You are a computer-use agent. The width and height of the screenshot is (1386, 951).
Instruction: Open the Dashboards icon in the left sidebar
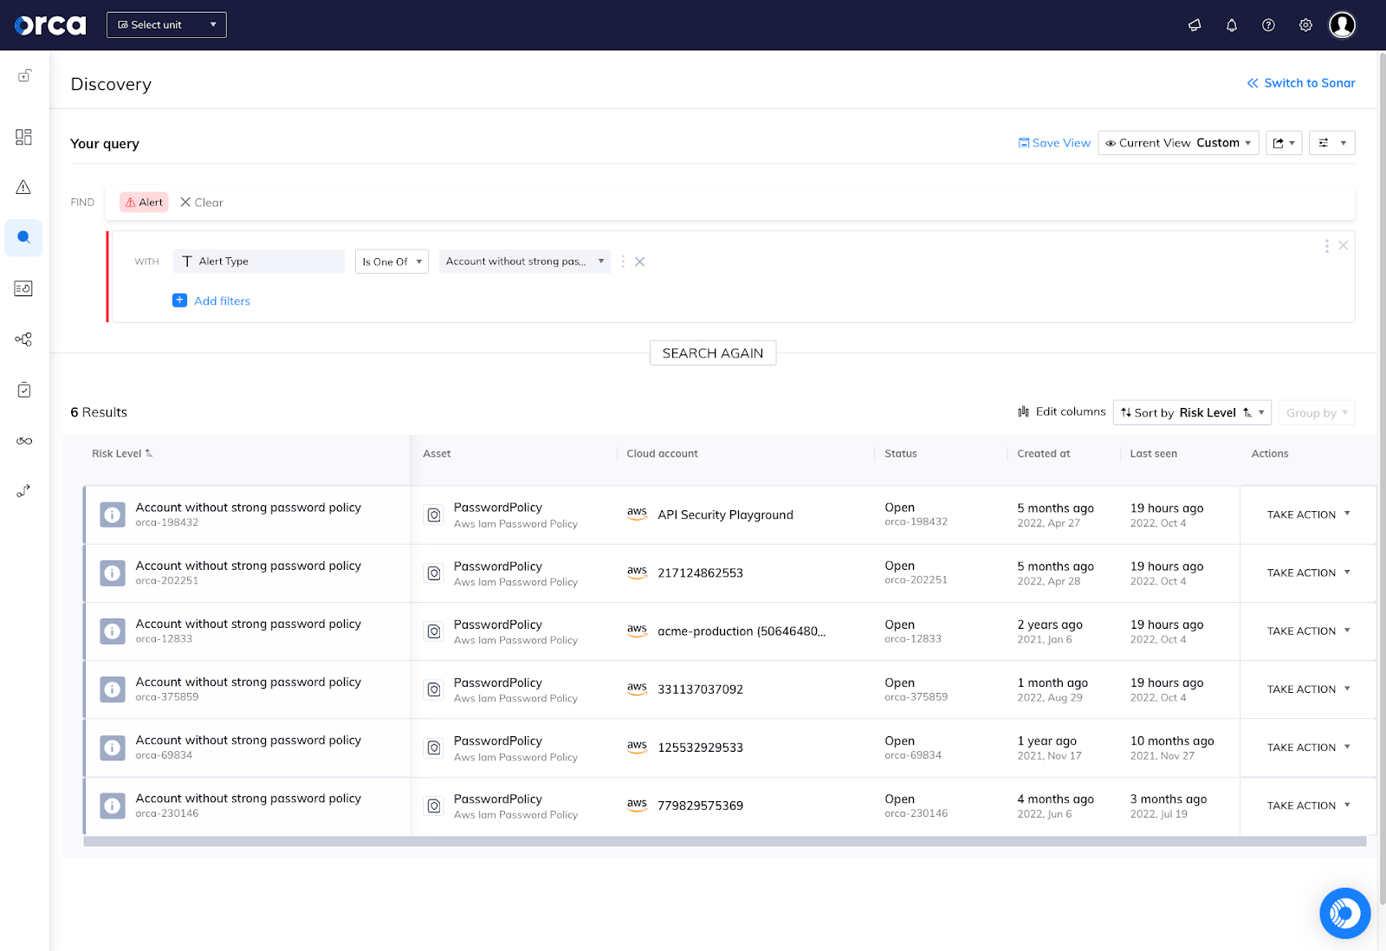point(23,137)
